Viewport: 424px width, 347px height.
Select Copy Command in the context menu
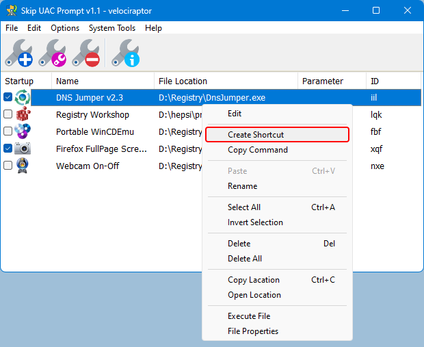click(x=257, y=150)
